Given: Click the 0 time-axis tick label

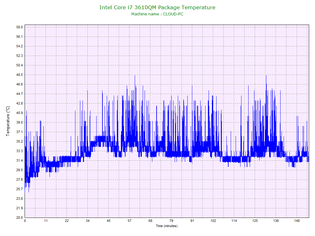Looking at the screenshot, I should pos(25,221).
